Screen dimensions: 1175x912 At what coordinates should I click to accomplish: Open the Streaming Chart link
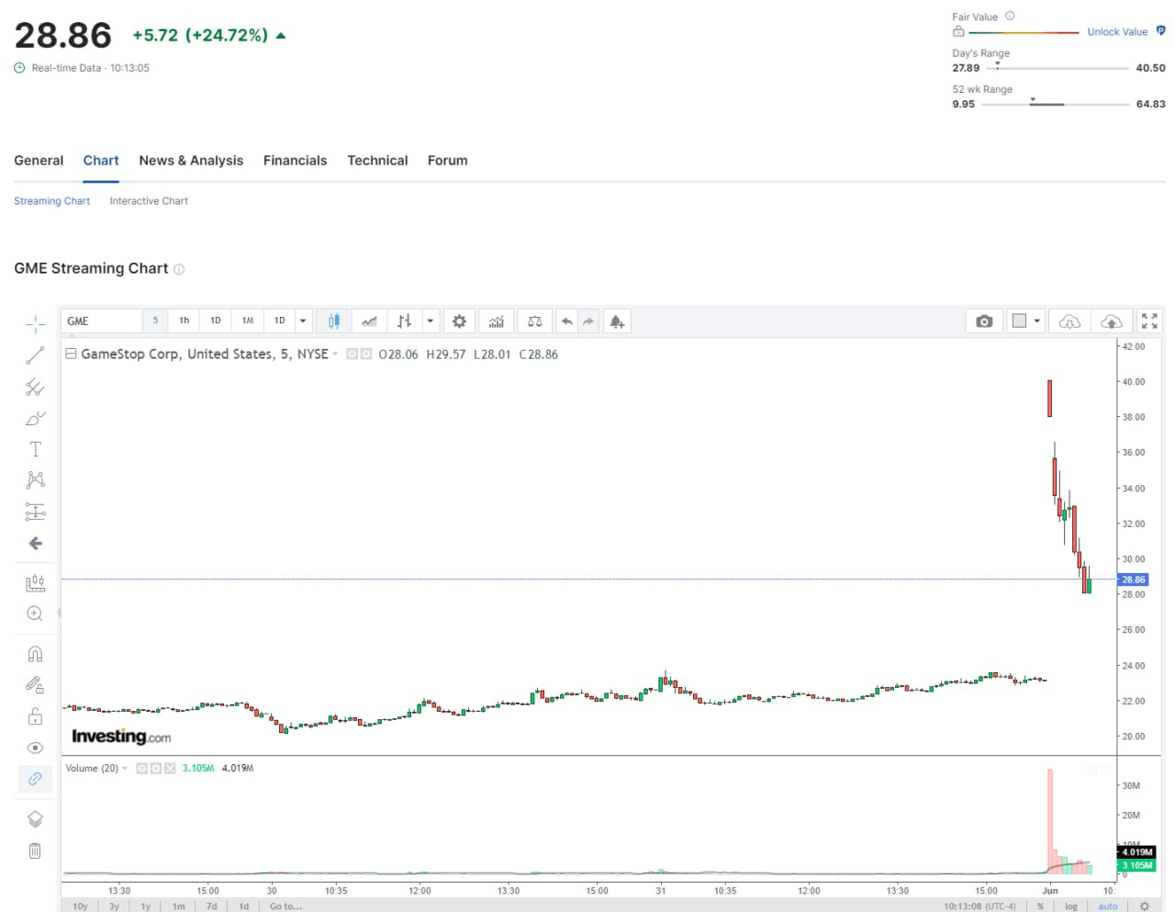(51, 201)
